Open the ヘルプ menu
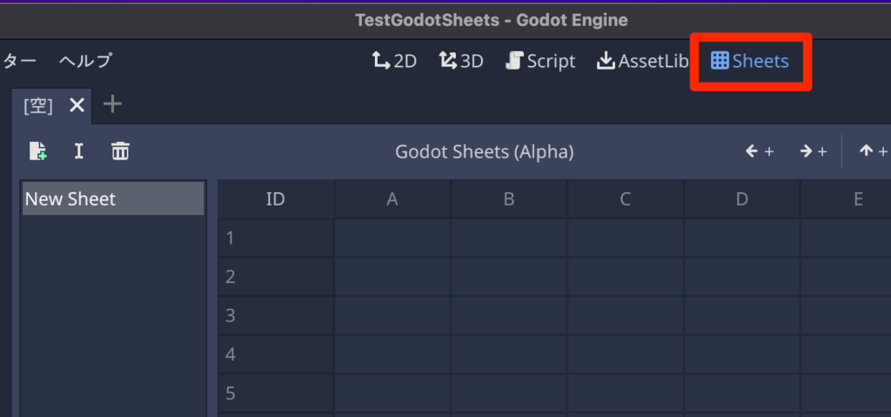 [85, 60]
